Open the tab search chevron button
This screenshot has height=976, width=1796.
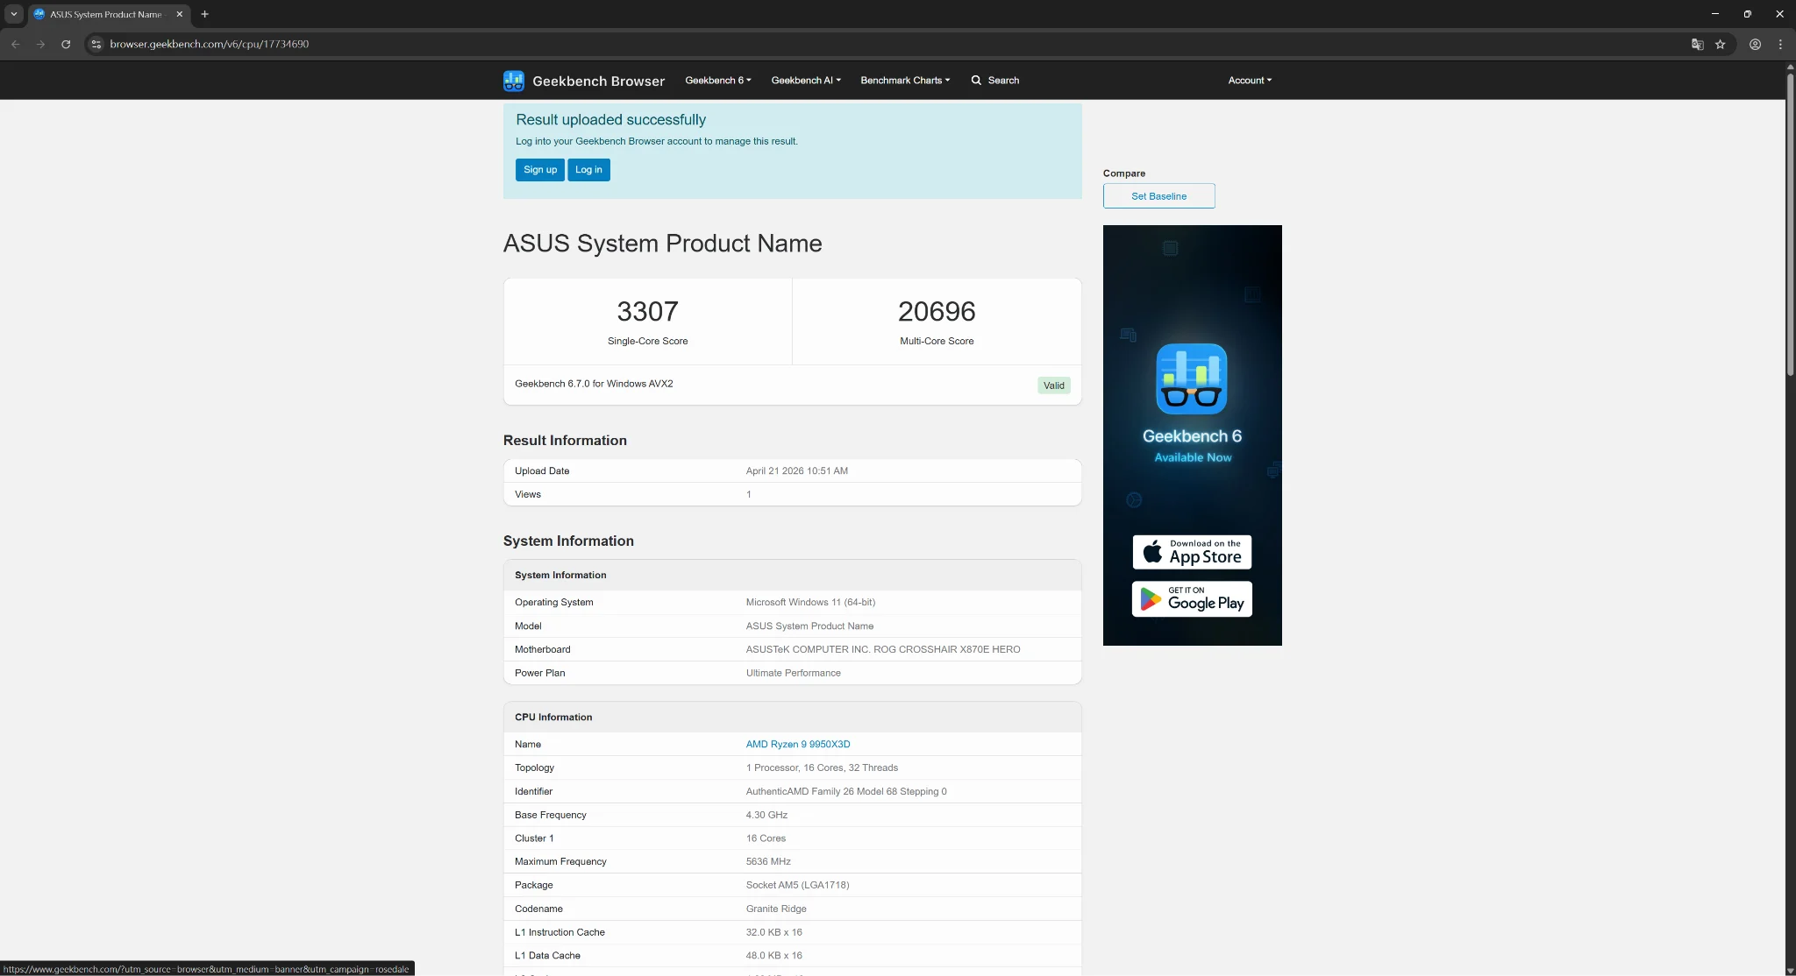(14, 14)
